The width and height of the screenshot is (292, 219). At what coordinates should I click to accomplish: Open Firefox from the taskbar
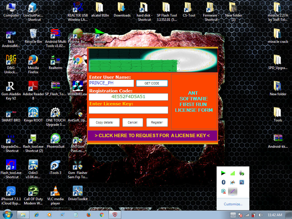tap(89, 215)
